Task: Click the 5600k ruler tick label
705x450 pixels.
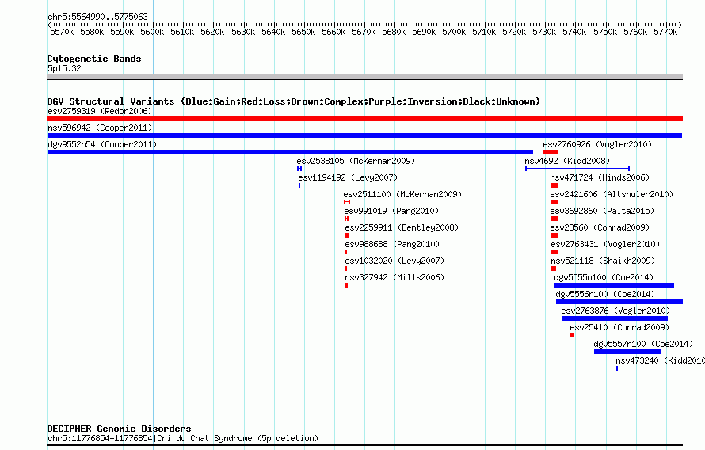Action: [x=152, y=32]
